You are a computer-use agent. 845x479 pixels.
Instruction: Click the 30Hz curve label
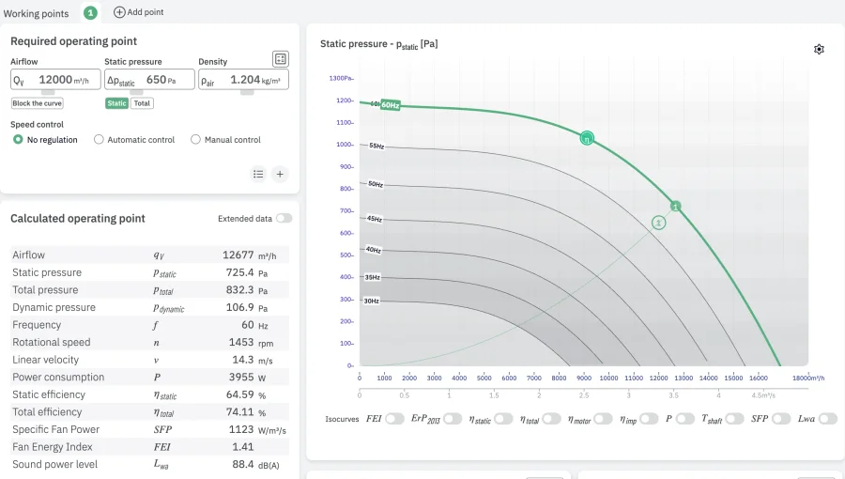point(371,301)
